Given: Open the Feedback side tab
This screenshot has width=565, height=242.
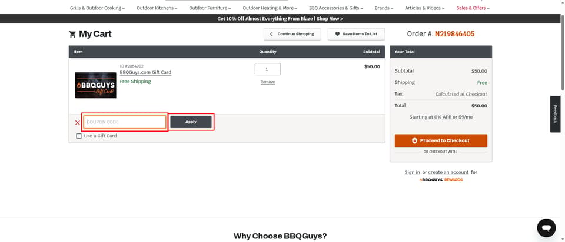Looking at the screenshot, I should (555, 114).
